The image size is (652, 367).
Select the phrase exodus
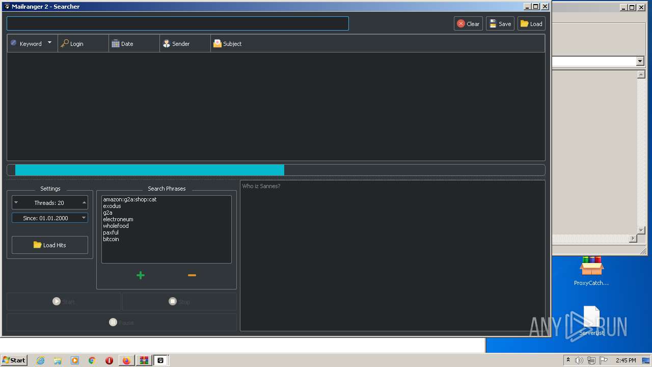click(112, 206)
